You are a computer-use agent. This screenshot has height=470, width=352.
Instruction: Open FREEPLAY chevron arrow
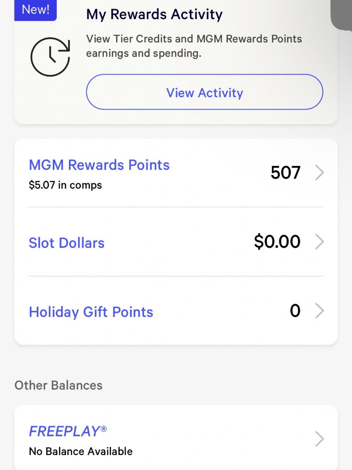pyautogui.click(x=319, y=439)
